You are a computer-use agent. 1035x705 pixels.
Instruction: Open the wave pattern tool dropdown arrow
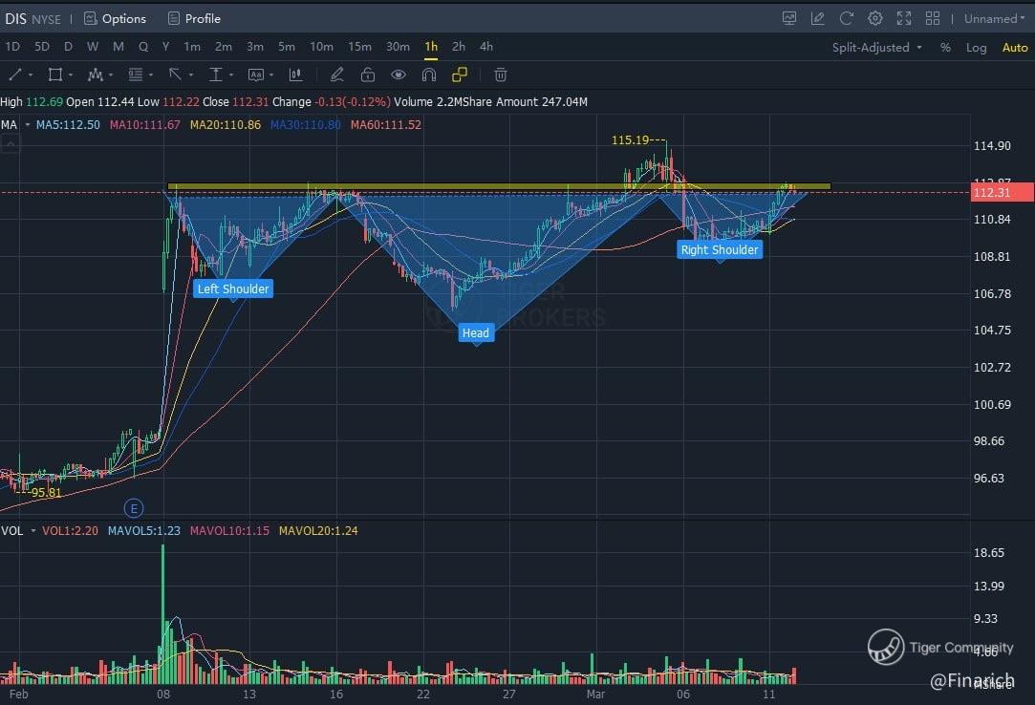coord(111,75)
